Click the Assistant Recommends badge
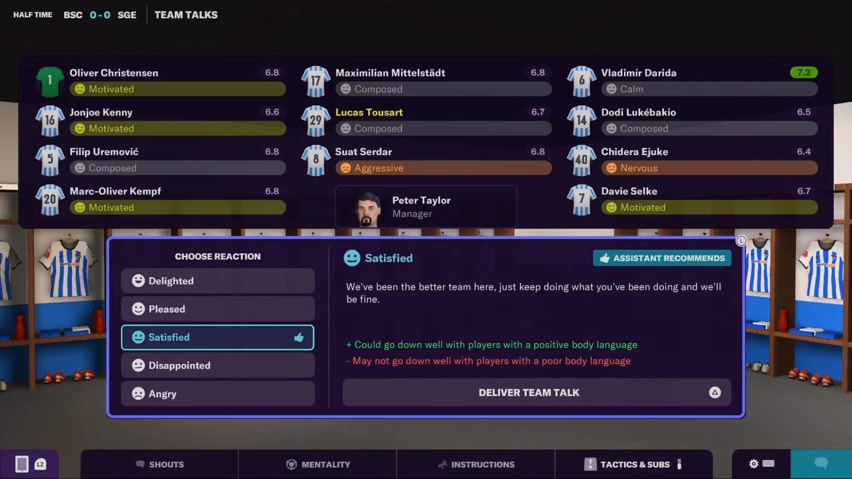The width and height of the screenshot is (852, 479). 662,258
